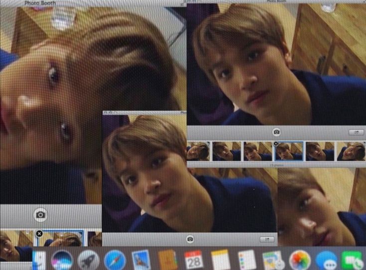Open Safari compass icon in the Dock
Image resolution: width=366 pixels, height=270 pixels.
tap(115, 260)
